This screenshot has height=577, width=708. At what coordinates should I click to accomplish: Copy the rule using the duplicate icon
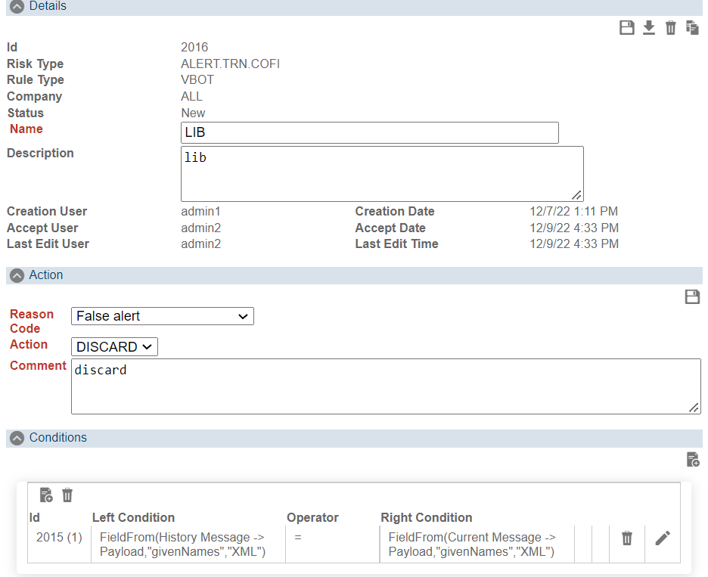(692, 26)
